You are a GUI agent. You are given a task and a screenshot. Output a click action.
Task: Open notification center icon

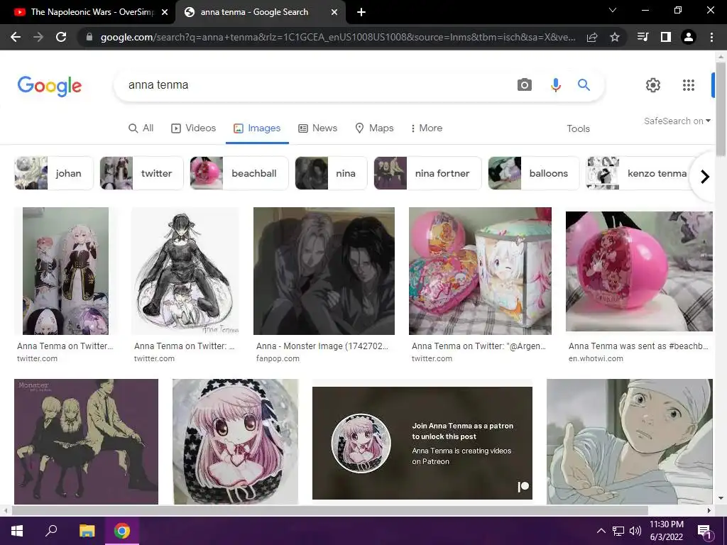point(704,531)
